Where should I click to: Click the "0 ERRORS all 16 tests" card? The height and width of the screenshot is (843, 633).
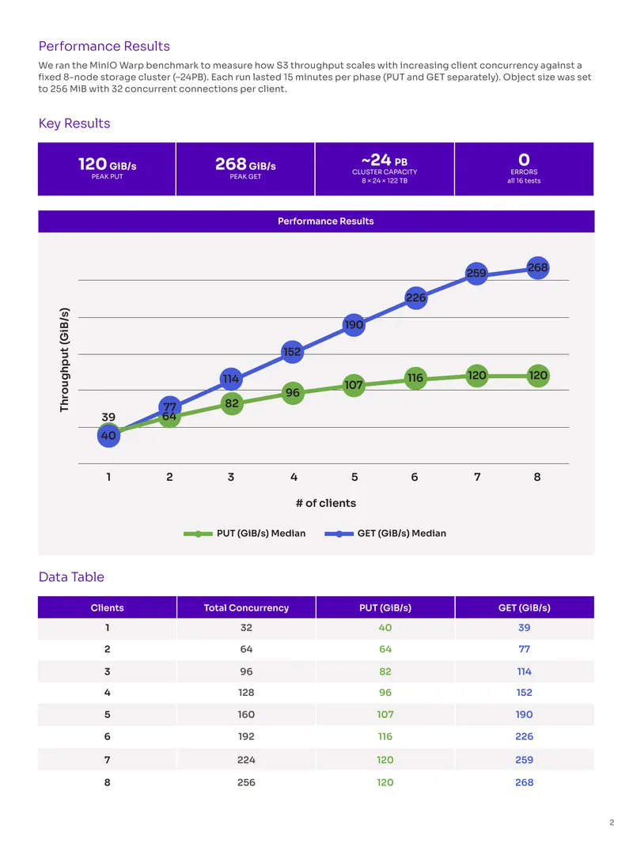[524, 168]
